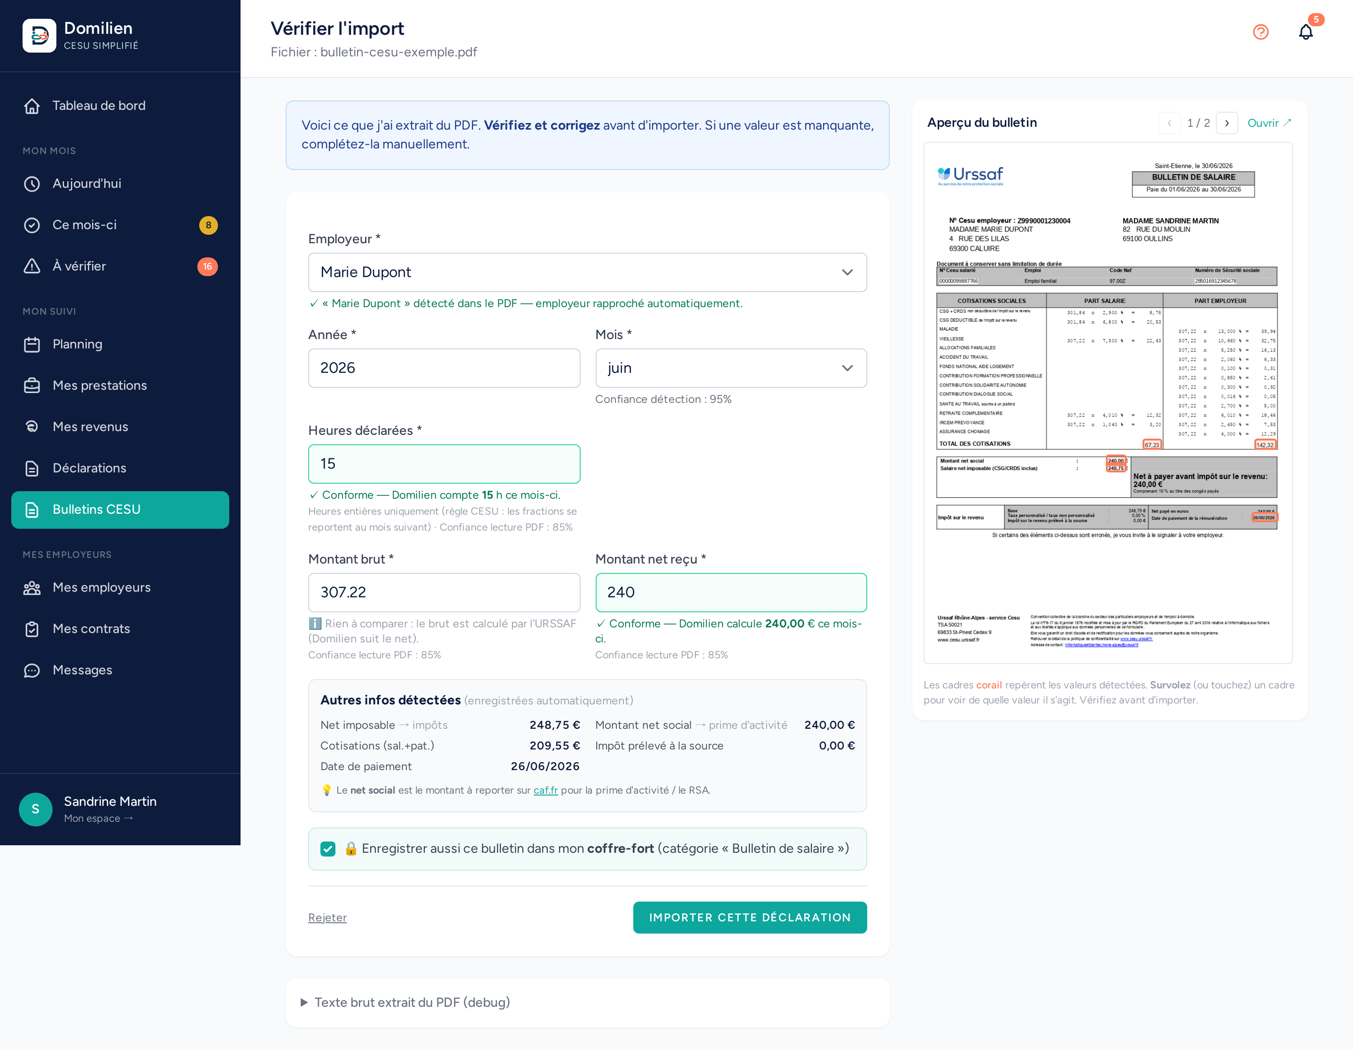Click the 1 / 2 page indicator
1353x1050 pixels.
[x=1198, y=123]
